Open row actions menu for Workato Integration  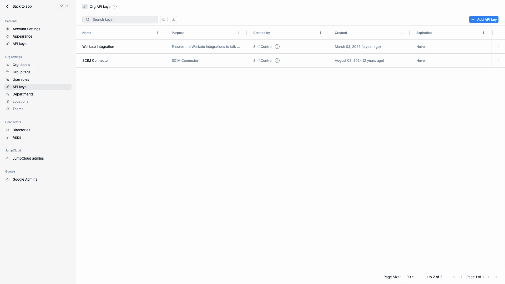click(498, 47)
